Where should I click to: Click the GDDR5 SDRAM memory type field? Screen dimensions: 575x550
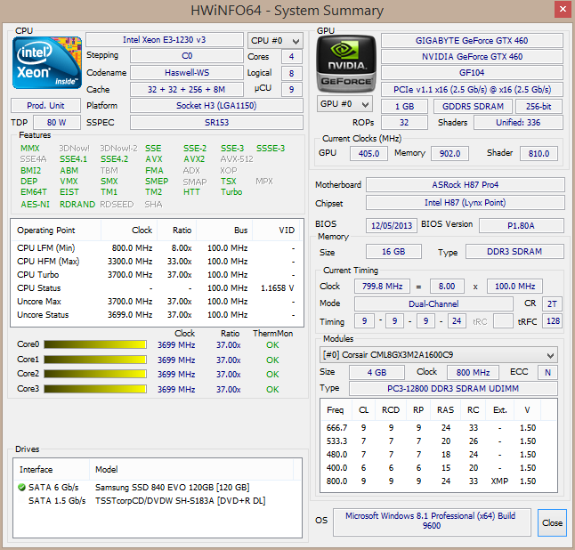click(x=473, y=106)
